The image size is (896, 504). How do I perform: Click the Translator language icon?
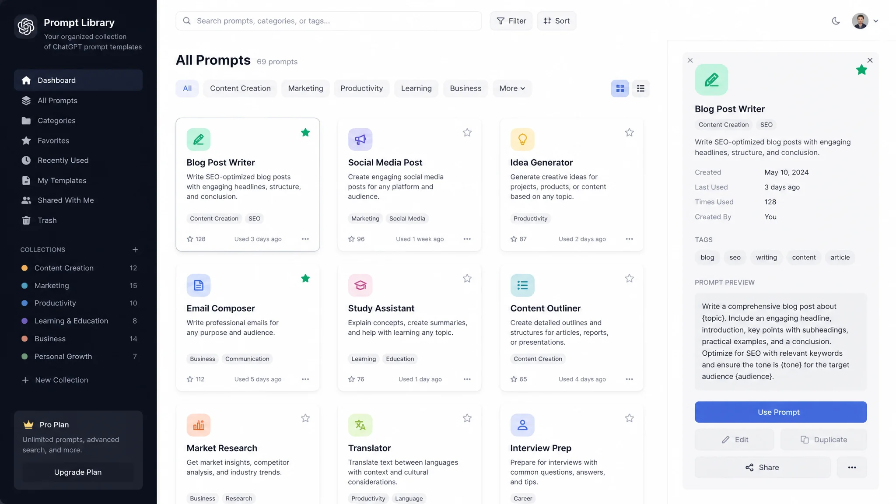coord(360,425)
